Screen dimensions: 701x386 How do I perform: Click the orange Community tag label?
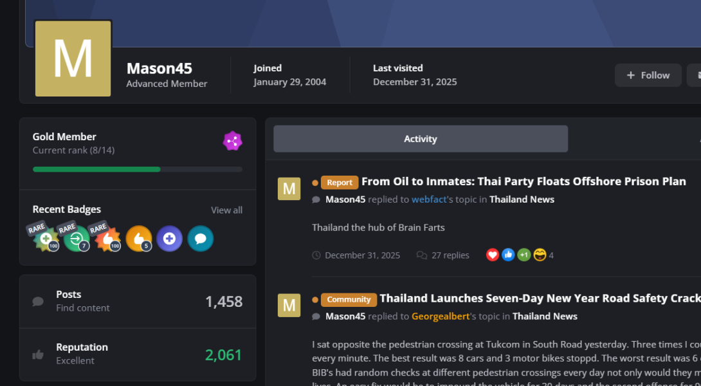tap(348, 300)
